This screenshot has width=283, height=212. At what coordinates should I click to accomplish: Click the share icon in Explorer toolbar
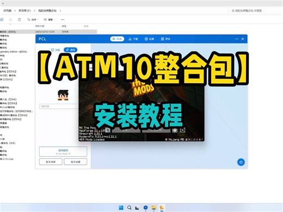10,20
